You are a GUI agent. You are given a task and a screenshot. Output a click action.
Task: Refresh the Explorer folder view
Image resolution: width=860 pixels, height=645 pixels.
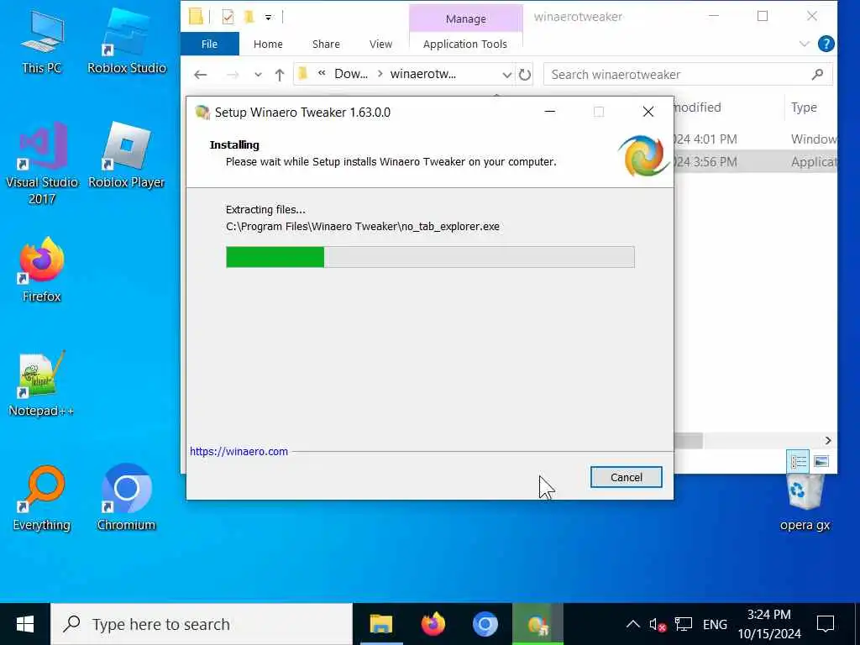point(525,75)
